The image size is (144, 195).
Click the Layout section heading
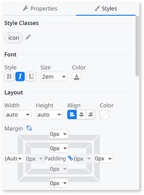click(14, 92)
